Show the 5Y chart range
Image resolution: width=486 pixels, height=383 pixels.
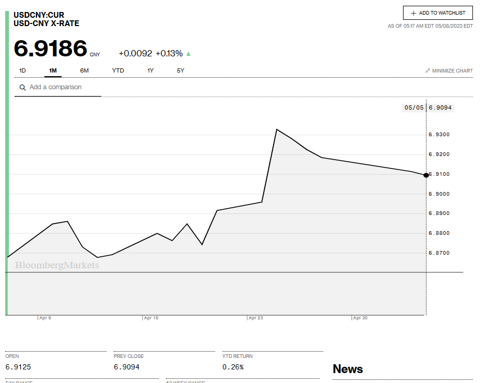coord(181,70)
